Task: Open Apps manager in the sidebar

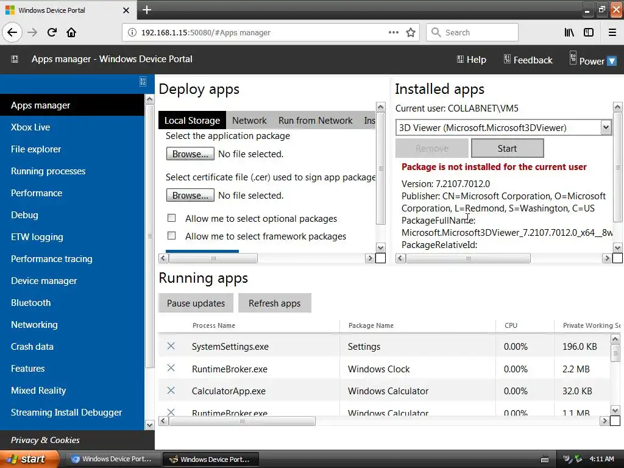Action: pyautogui.click(x=72, y=105)
